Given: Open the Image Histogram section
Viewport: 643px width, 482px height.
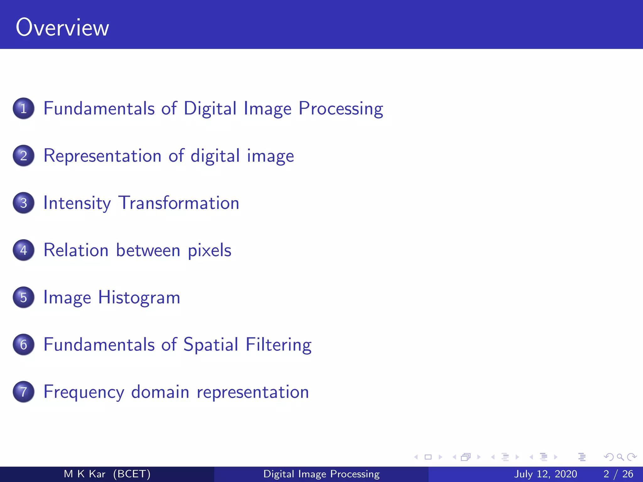Looking at the screenshot, I should pos(112,297).
